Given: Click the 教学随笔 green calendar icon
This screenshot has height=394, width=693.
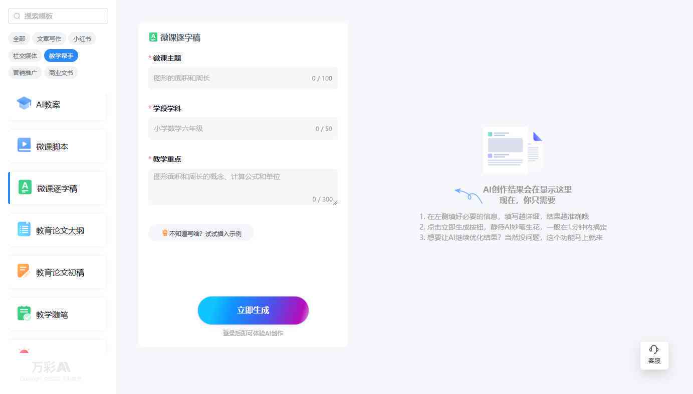Looking at the screenshot, I should [x=24, y=313].
